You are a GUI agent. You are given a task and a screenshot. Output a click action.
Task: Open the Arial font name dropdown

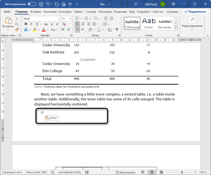pos(59,19)
